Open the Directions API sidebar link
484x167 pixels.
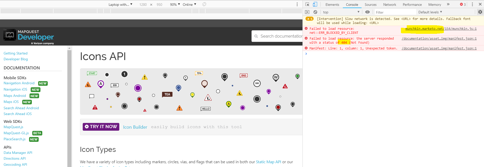pyautogui.click(x=15, y=158)
